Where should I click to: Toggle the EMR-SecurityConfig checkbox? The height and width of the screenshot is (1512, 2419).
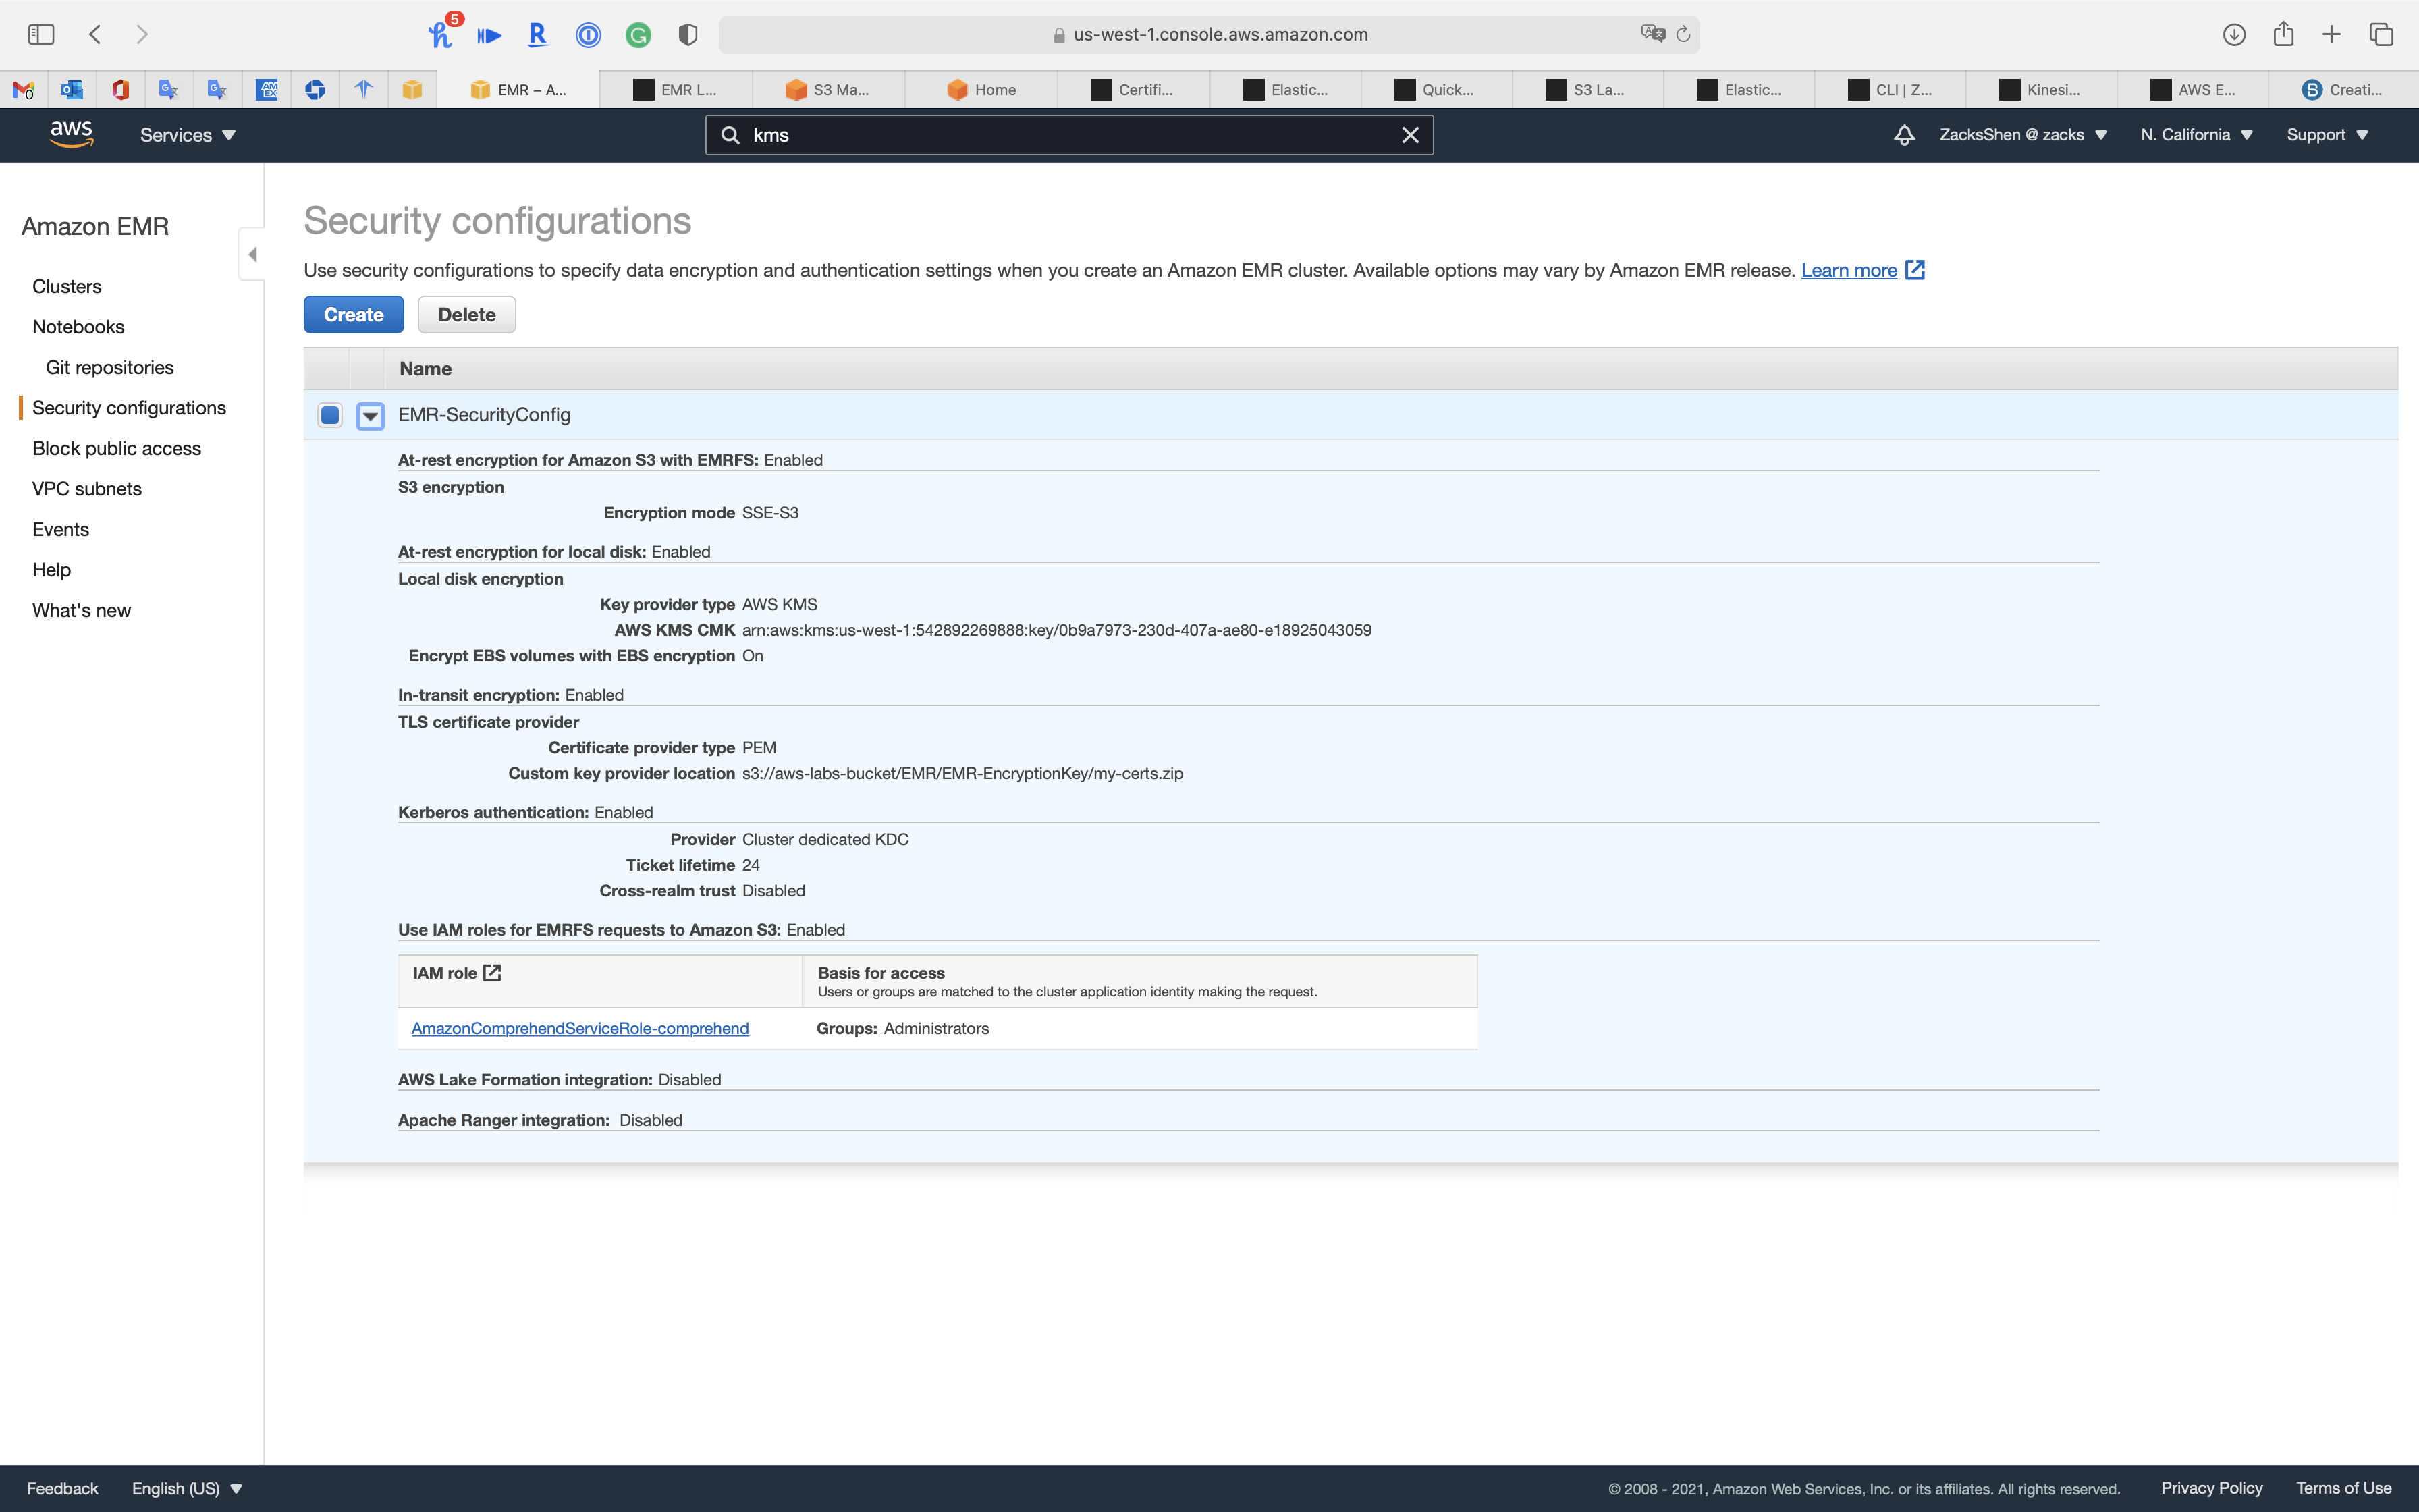330,415
